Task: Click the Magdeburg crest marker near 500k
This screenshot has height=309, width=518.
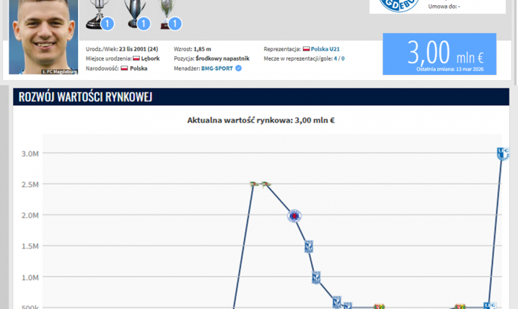Action: pos(490,306)
